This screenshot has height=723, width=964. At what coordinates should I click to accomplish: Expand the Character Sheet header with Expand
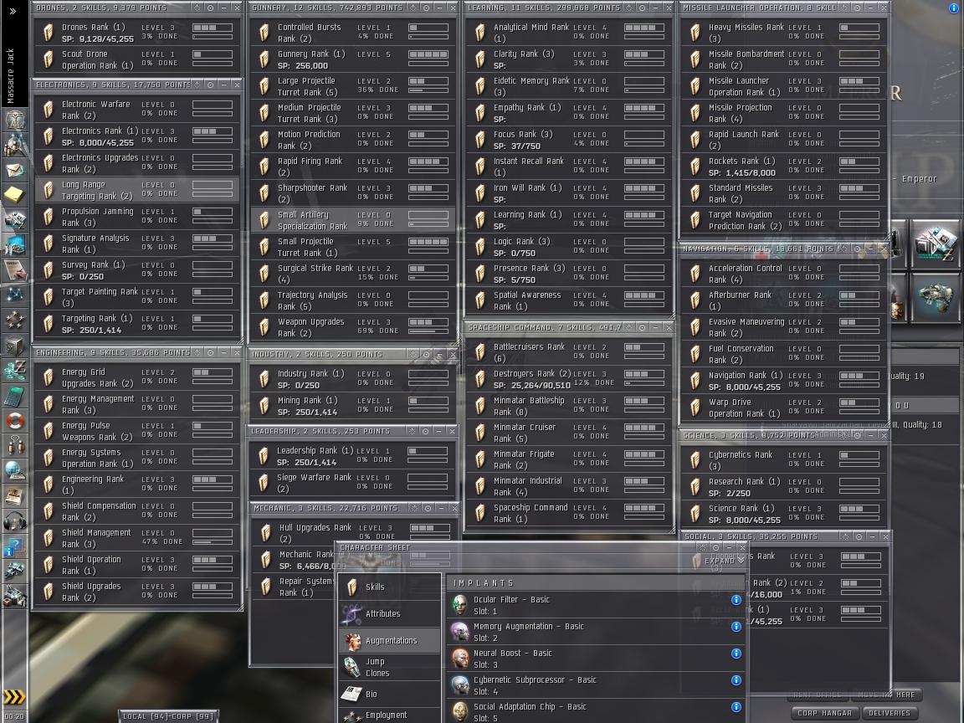[x=724, y=561]
